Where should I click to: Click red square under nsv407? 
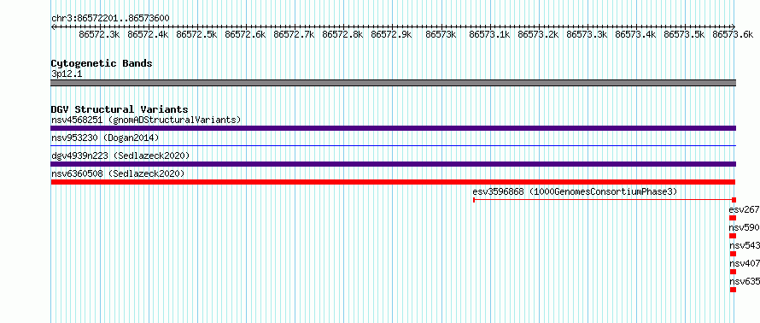[733, 272]
